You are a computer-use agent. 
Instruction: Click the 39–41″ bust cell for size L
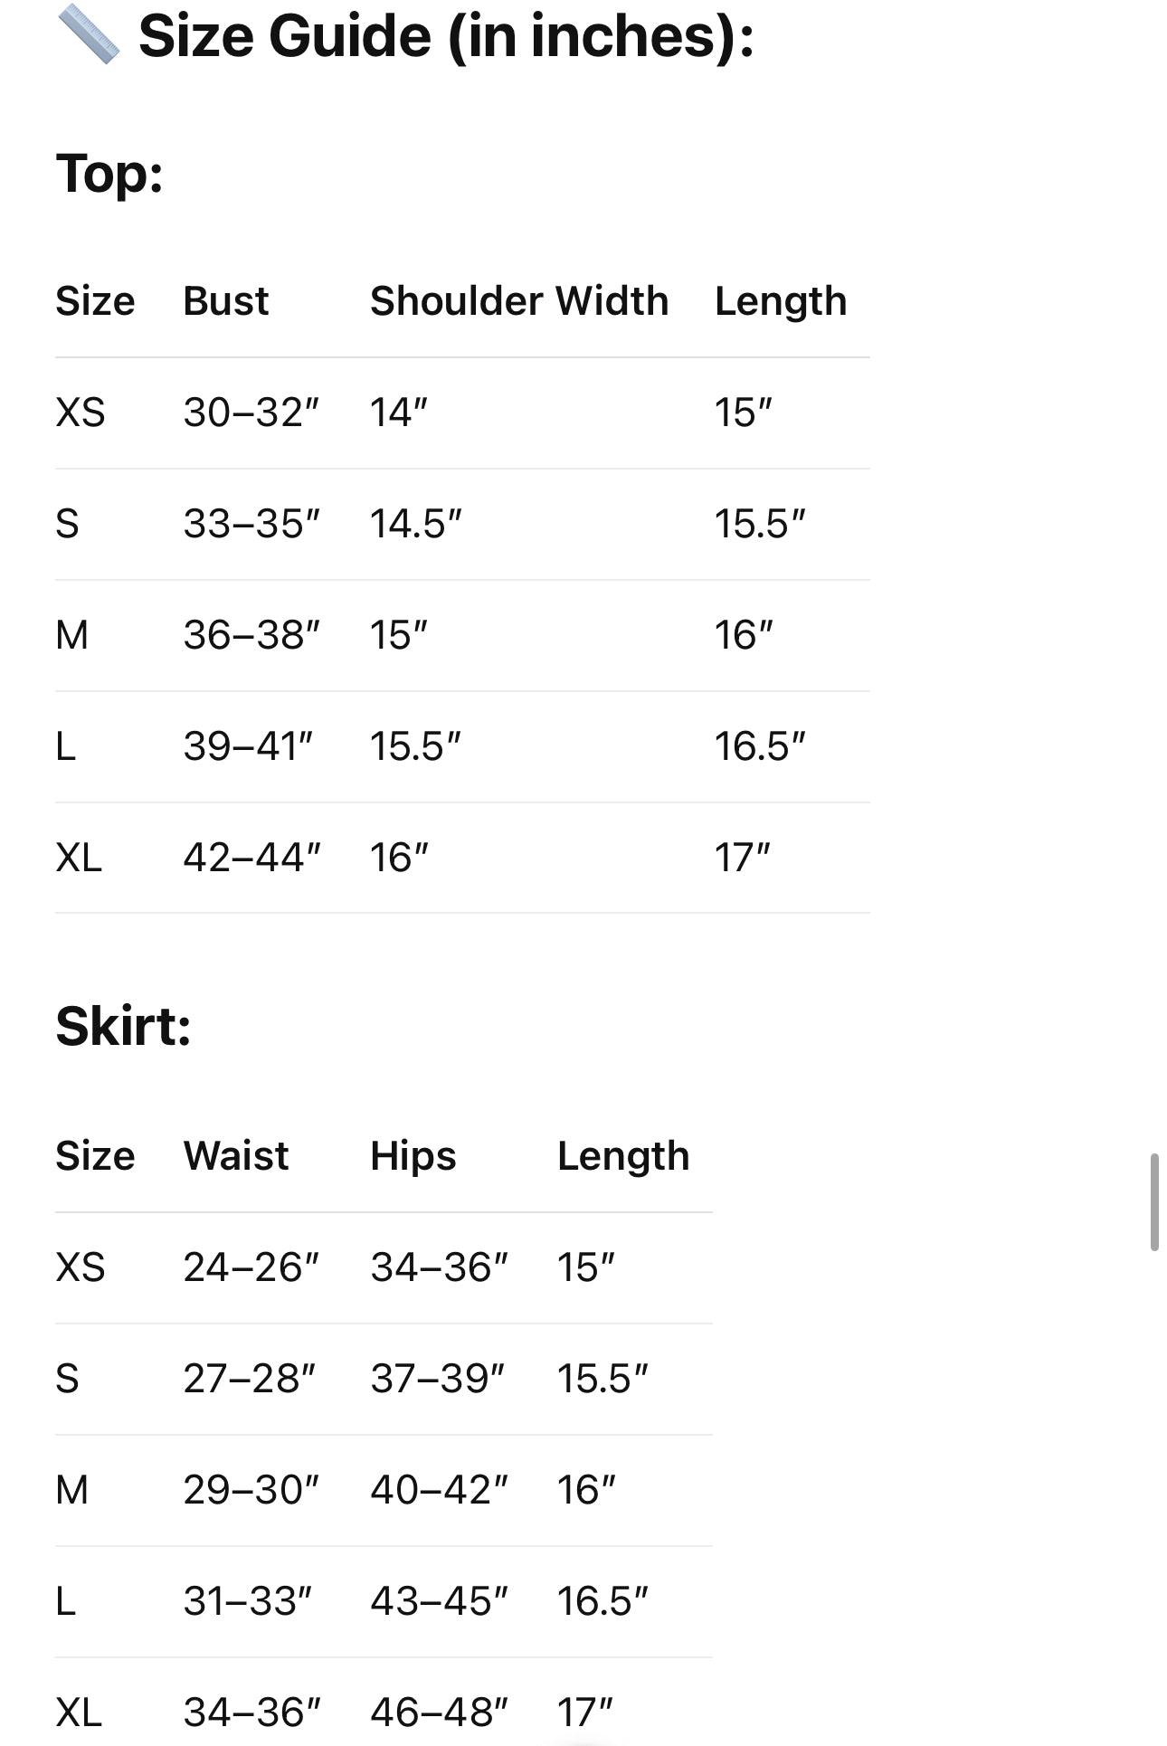(x=248, y=746)
